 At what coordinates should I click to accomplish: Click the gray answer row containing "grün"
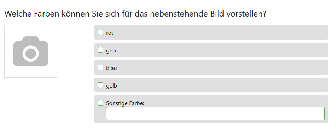pos(211,50)
